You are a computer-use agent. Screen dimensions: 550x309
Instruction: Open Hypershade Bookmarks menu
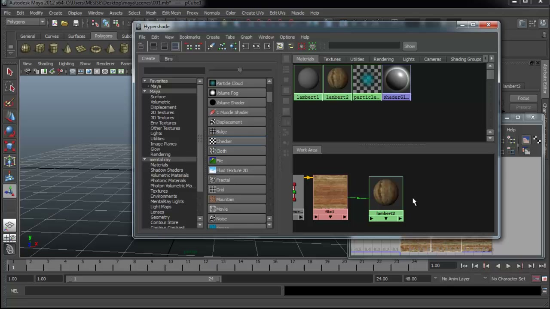(190, 37)
